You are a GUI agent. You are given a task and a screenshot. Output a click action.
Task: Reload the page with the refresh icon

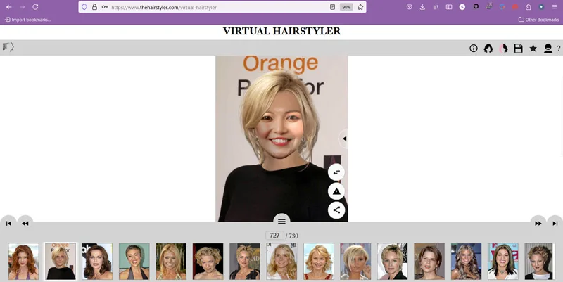(x=35, y=7)
